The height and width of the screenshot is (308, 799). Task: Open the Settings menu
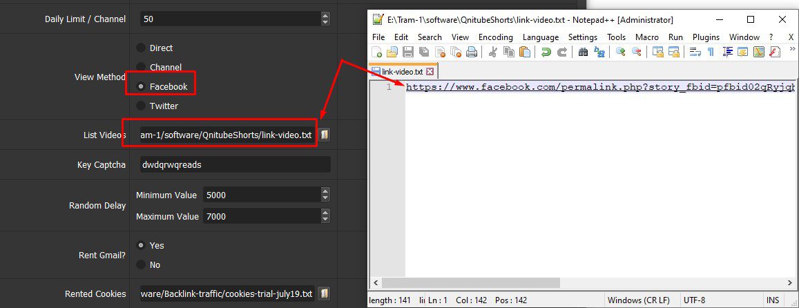[582, 37]
